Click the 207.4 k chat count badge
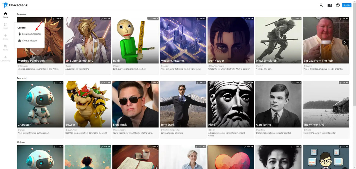 tap(106, 82)
